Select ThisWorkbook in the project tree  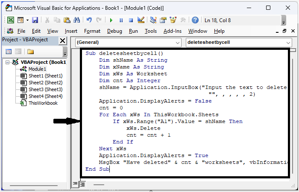(x=43, y=103)
